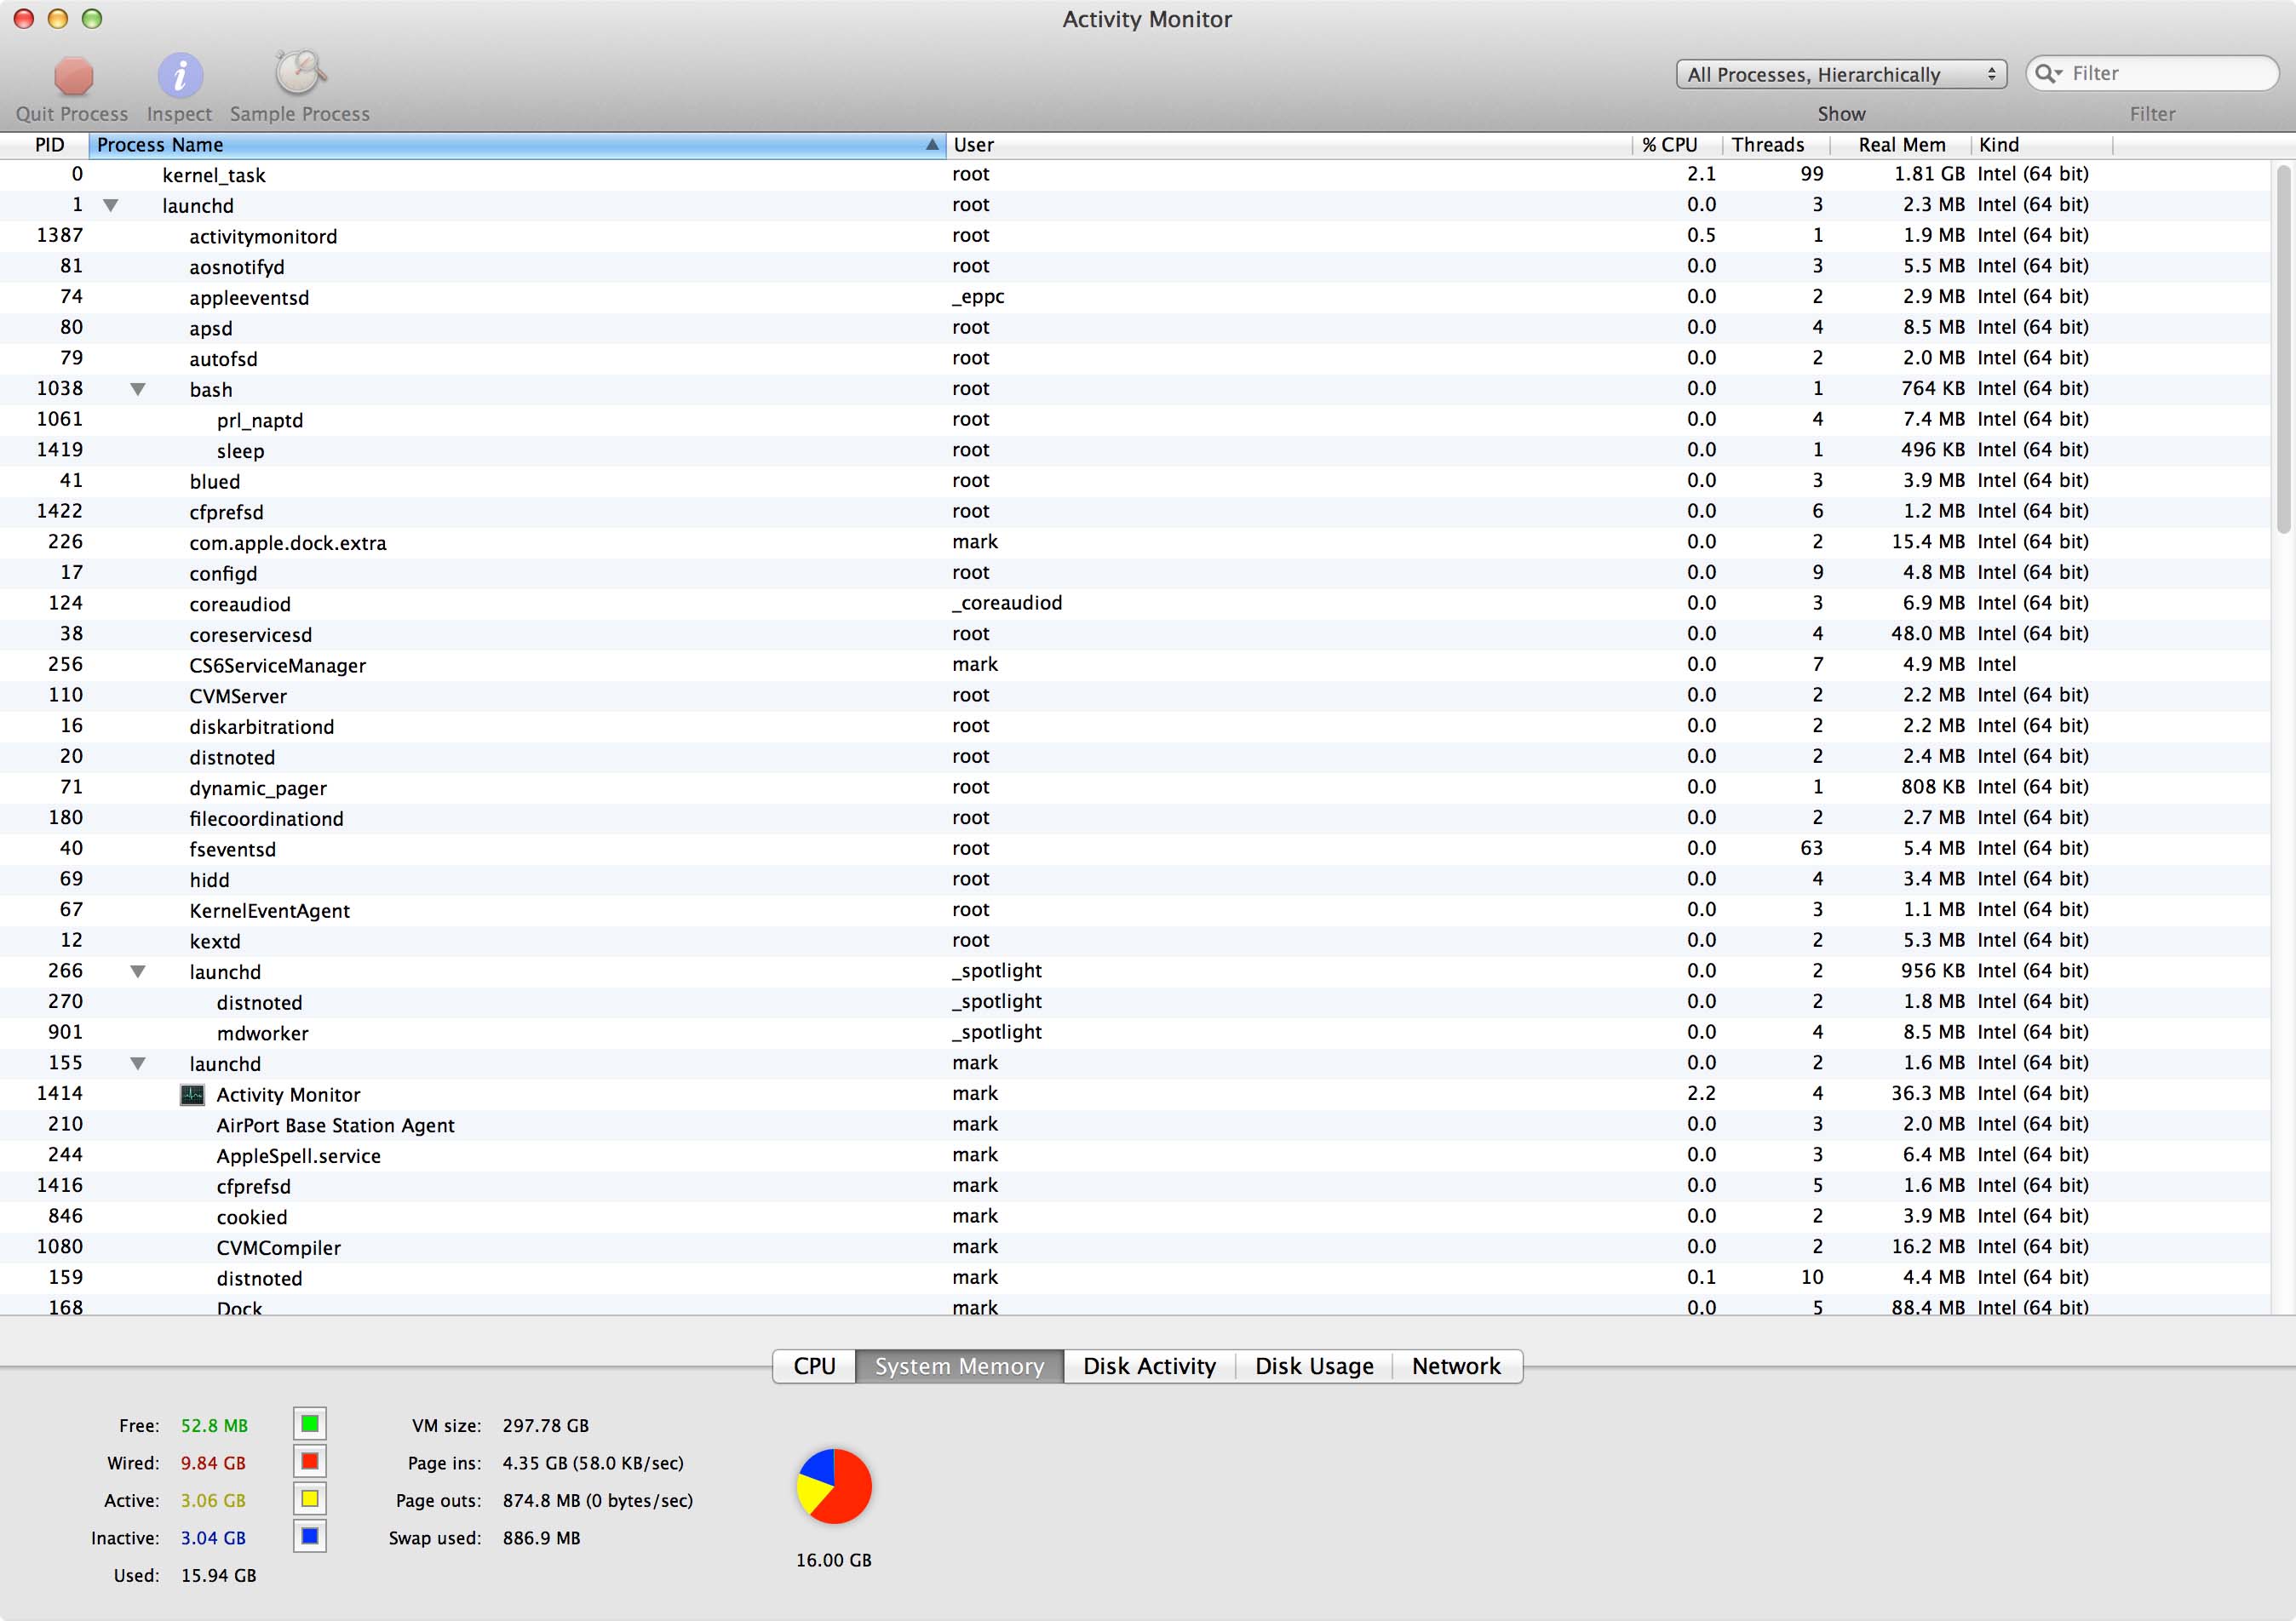Select cfprefsd with PID 1416
2296x1621 pixels.
[1135, 1186]
